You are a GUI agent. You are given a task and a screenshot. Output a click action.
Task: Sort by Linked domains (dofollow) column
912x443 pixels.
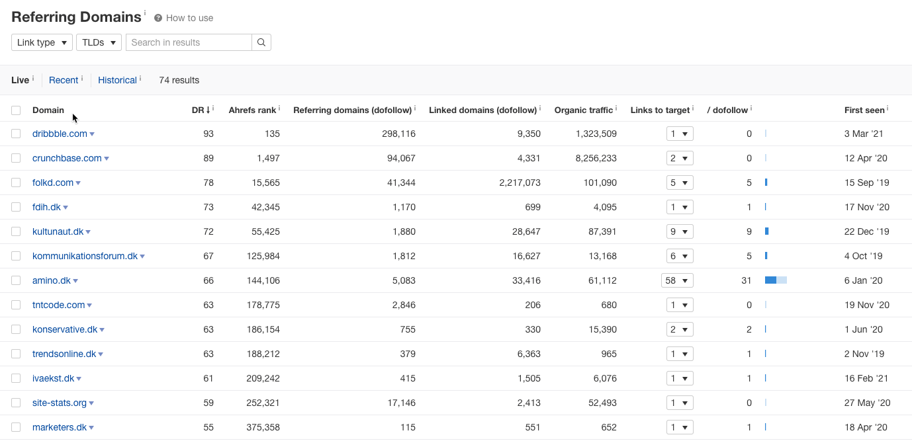click(483, 110)
